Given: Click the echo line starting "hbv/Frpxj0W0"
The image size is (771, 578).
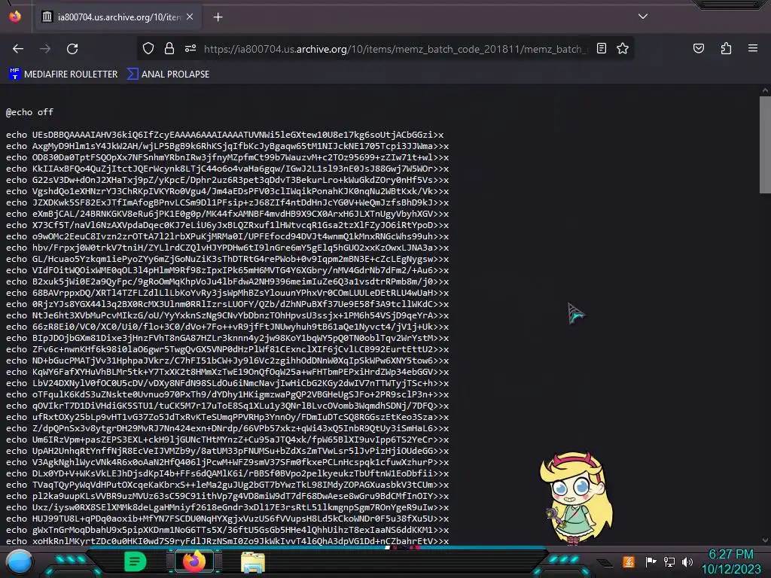Looking at the screenshot, I should [227, 248].
